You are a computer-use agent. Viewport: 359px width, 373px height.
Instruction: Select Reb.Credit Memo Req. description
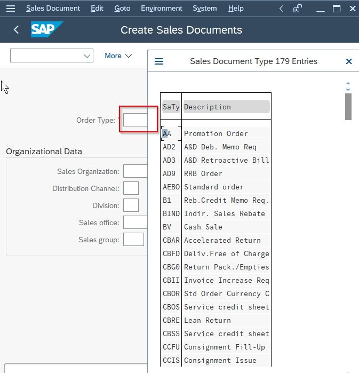227,200
